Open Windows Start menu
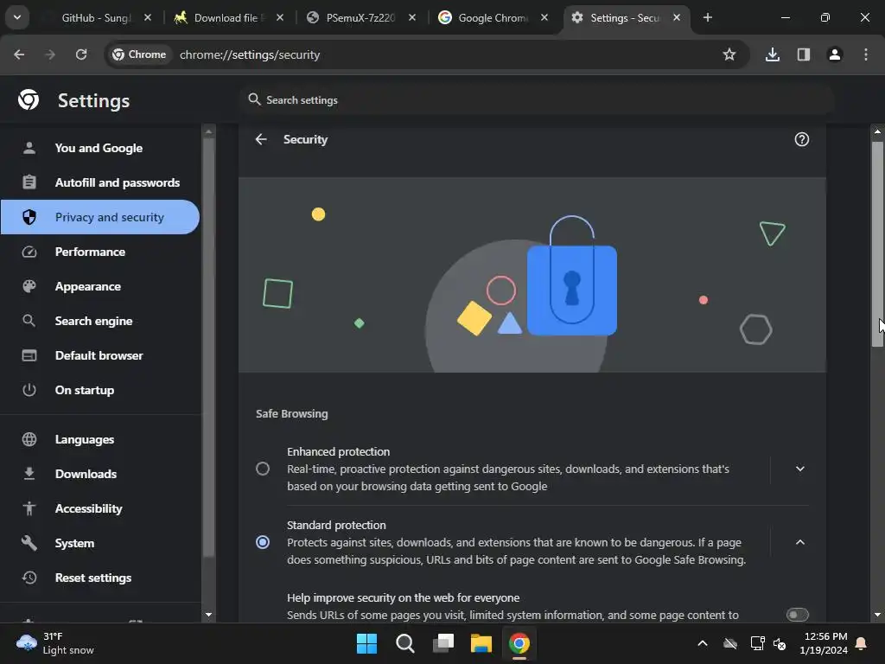The image size is (885, 664). pyautogui.click(x=366, y=643)
